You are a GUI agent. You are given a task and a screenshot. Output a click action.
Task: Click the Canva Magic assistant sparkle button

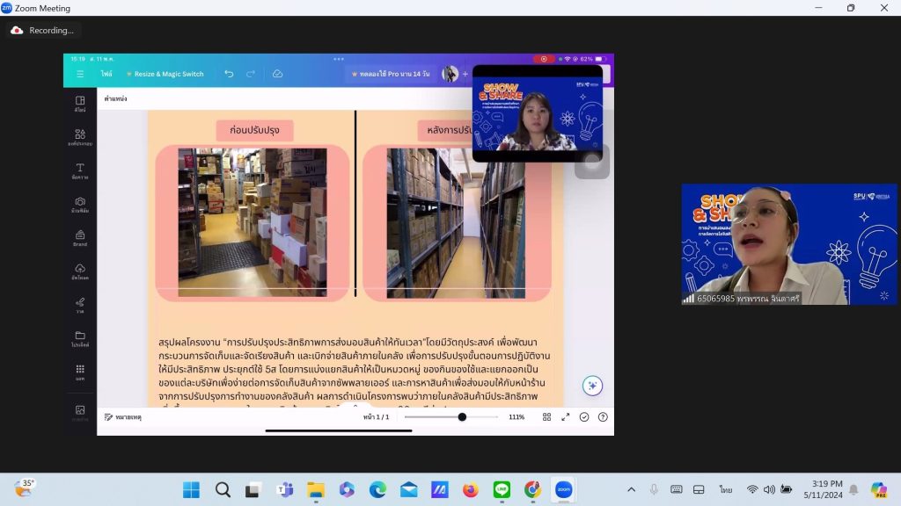[x=592, y=386]
